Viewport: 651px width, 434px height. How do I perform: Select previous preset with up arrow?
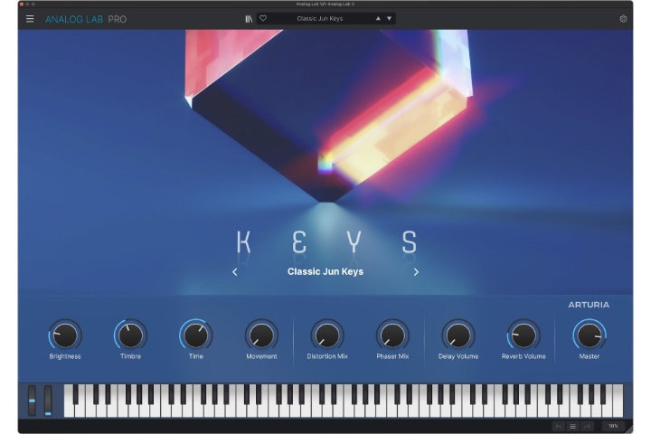[378, 18]
